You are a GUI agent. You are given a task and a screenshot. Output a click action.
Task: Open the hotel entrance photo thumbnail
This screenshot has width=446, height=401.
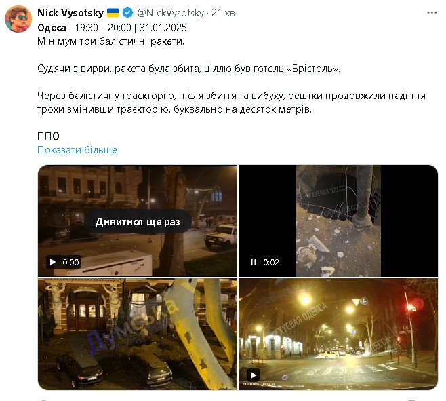tap(138, 335)
